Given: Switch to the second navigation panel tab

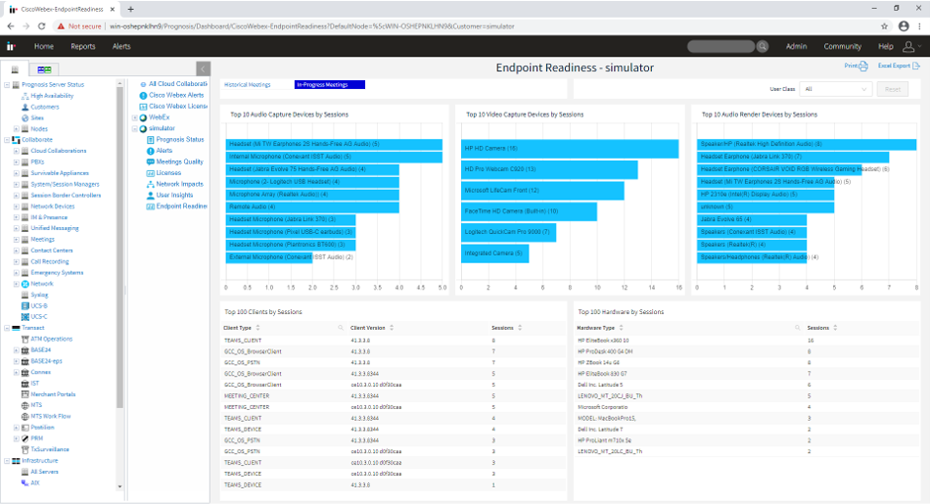Looking at the screenshot, I should tap(43, 69).
